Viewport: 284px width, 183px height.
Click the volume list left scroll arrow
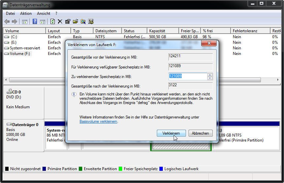click(6, 80)
